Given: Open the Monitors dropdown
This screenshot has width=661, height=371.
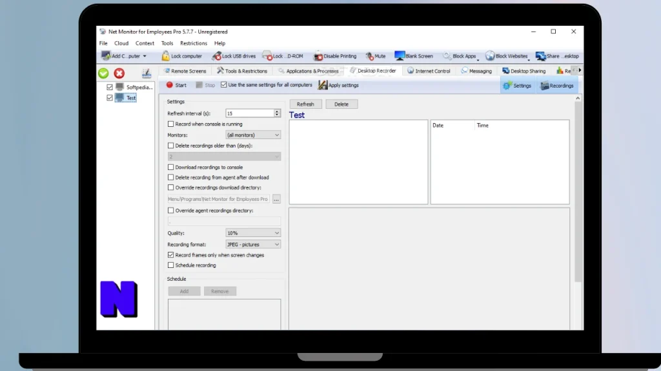Looking at the screenshot, I should (253, 135).
